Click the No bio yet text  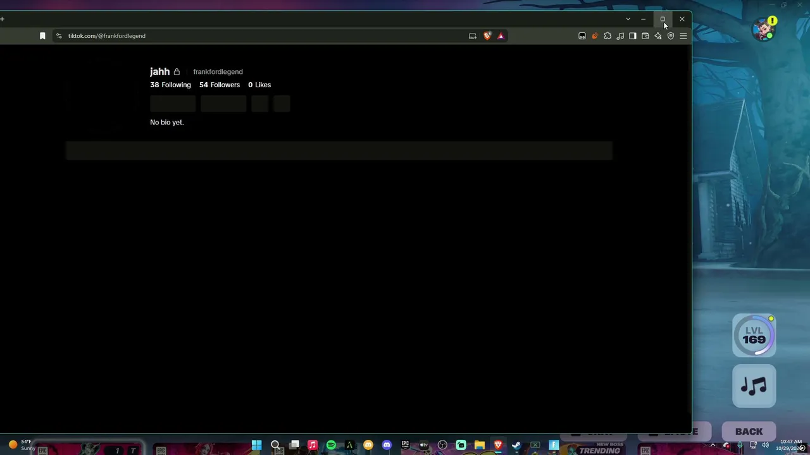pyautogui.click(x=167, y=122)
